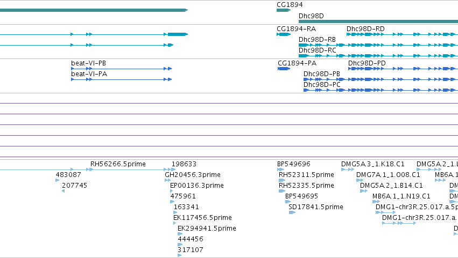Click the Dhc98D-RC transcript label
The width and height of the screenshot is (458, 258).
(x=317, y=50)
